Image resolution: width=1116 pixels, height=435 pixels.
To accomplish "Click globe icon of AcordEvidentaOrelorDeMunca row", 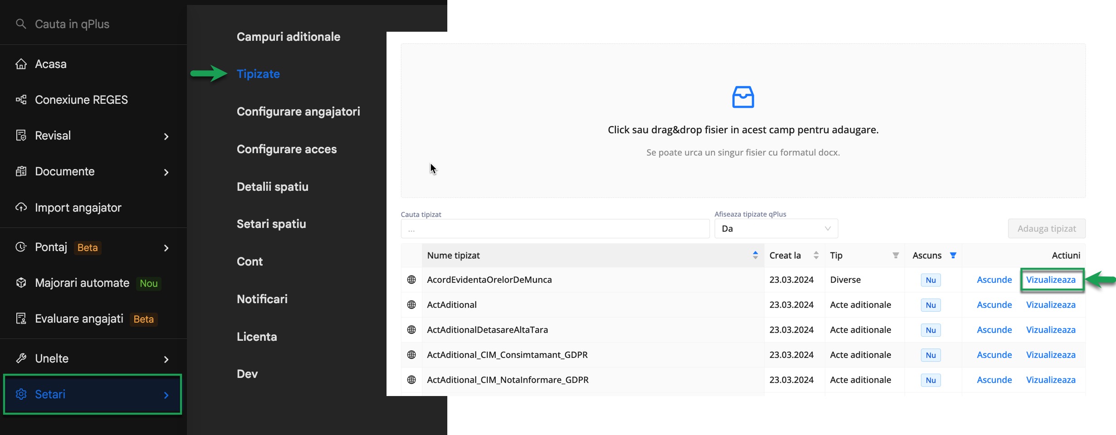I will coord(411,280).
